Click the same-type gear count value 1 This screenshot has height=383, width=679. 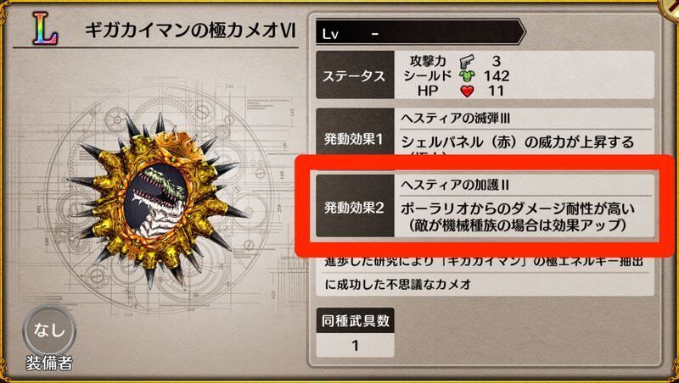(x=355, y=345)
